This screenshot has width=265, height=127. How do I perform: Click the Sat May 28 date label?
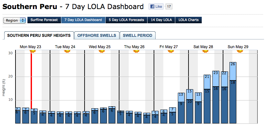(203, 47)
